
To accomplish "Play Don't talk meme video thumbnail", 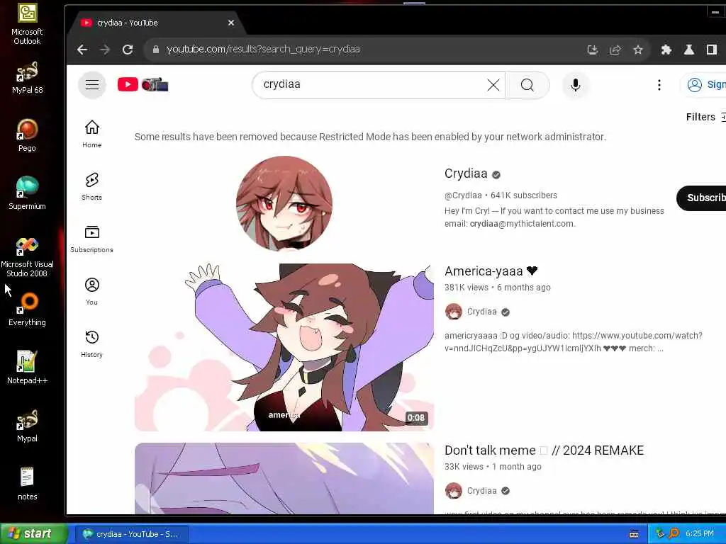I will pyautogui.click(x=284, y=478).
